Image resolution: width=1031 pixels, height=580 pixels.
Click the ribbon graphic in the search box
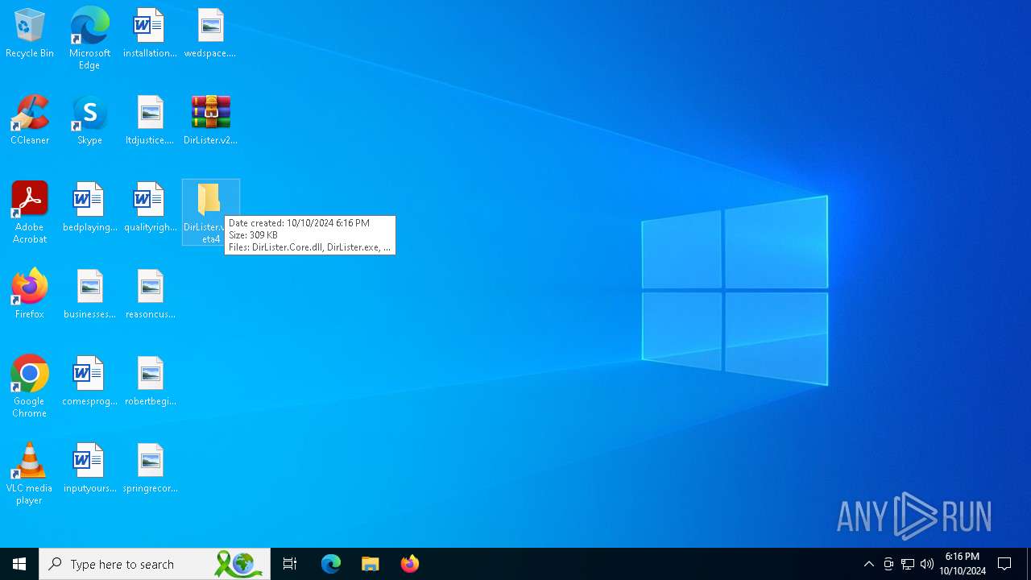(238, 564)
